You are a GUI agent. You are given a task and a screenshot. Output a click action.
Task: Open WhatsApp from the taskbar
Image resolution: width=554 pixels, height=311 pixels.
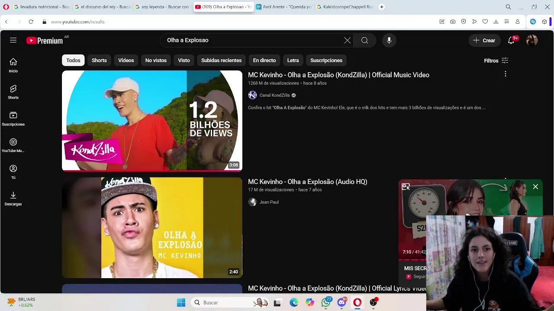[326, 302]
